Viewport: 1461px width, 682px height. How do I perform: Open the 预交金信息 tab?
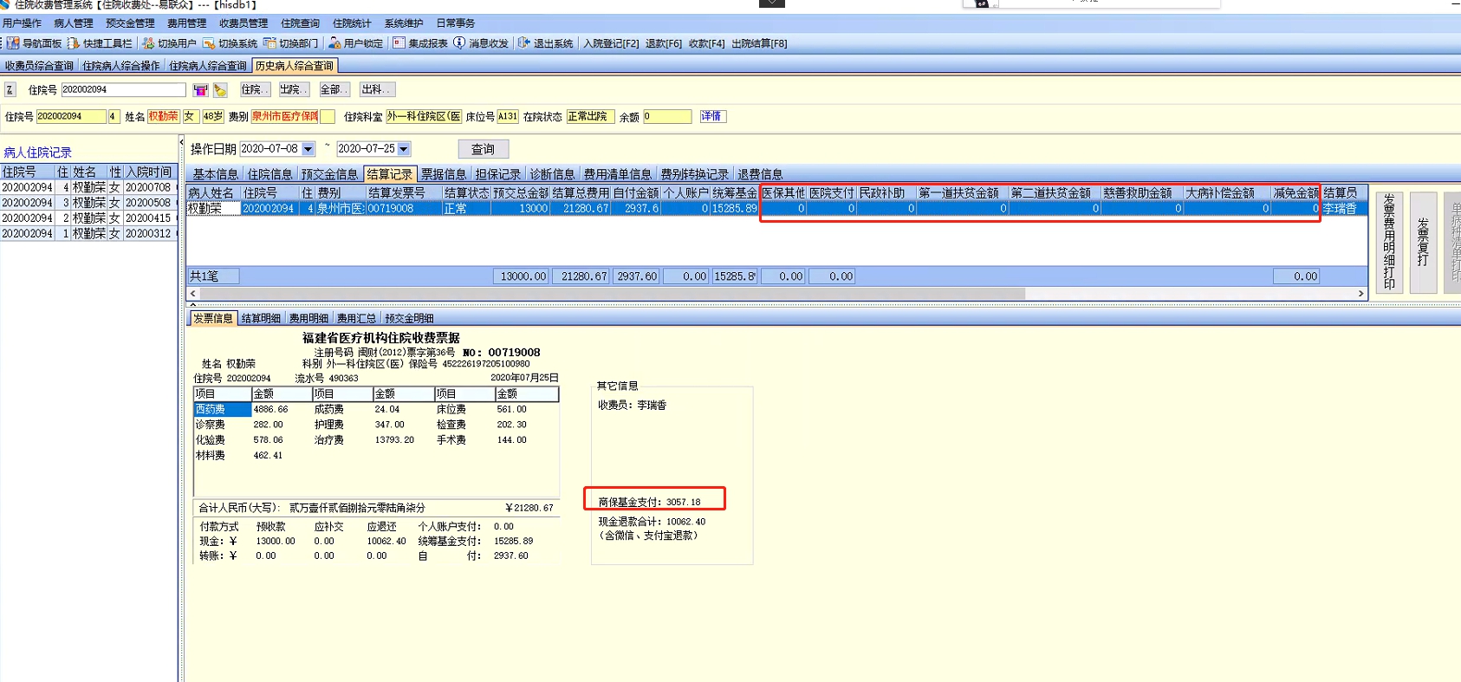[329, 174]
